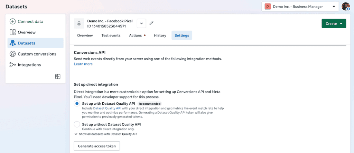Click the Custom conversions star icon
The image size is (354, 153).
tap(13, 54)
